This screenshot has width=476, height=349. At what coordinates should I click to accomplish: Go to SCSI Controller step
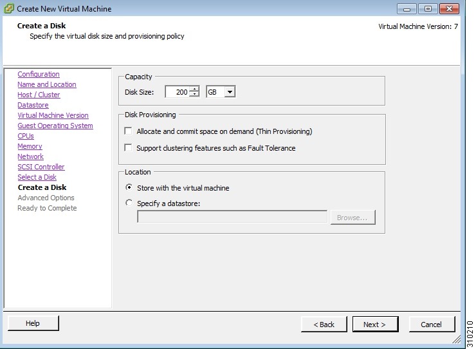click(41, 167)
